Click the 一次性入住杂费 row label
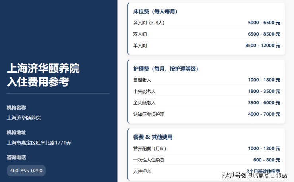 pyautogui.click(x=149, y=160)
